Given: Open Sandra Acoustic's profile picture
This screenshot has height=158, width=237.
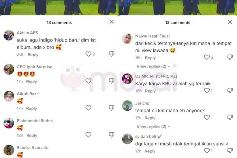Looking at the screenshot, I should (9, 150).
